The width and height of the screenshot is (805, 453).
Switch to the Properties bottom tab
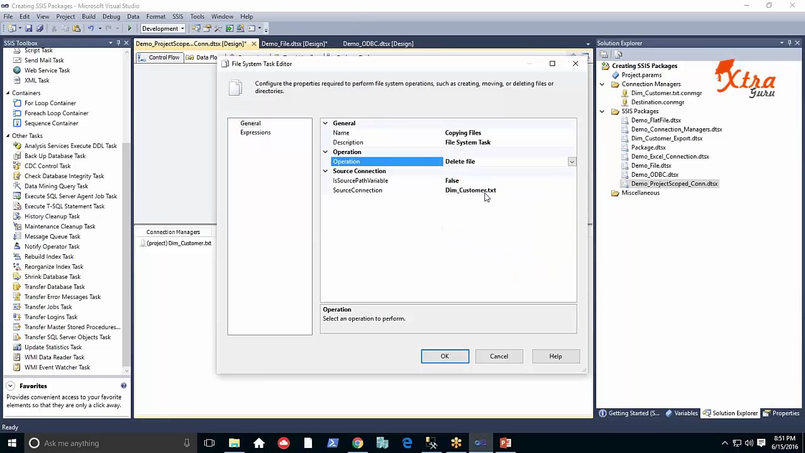pos(781,413)
